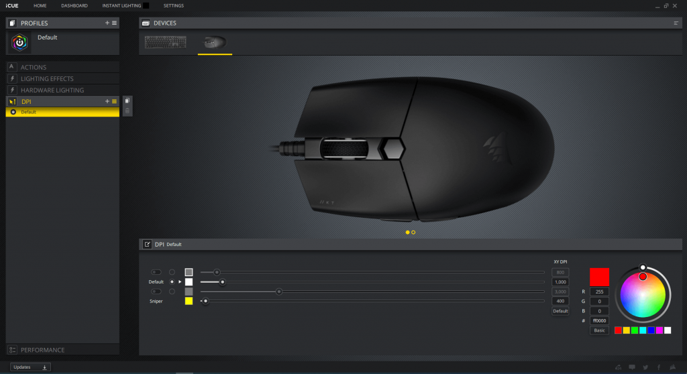Open the Profiles hamburger menu
The width and height of the screenshot is (687, 374).
pyautogui.click(x=114, y=23)
